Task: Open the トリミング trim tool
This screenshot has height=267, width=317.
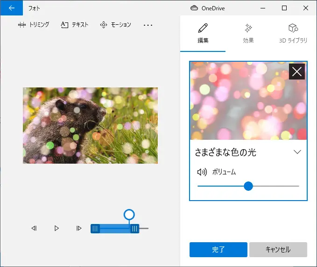Action: point(34,25)
